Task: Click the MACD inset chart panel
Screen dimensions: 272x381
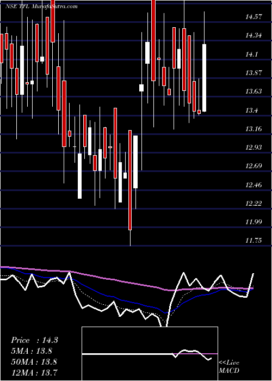Action: [150, 354]
